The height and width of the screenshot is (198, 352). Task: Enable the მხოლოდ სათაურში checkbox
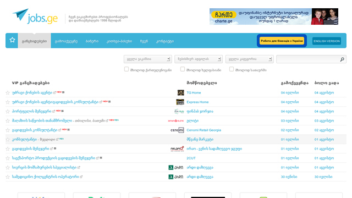232,69
